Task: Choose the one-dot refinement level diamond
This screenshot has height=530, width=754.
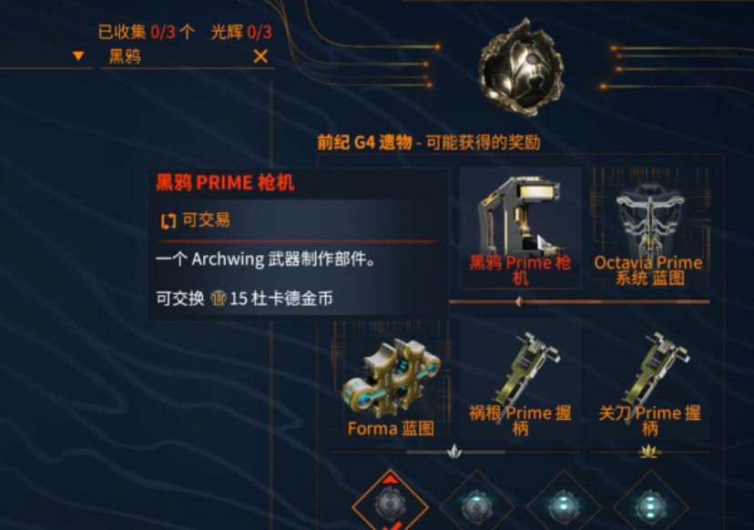Action: [477, 505]
